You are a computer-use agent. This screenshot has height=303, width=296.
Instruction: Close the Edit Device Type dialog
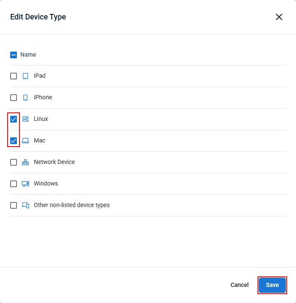(x=279, y=17)
